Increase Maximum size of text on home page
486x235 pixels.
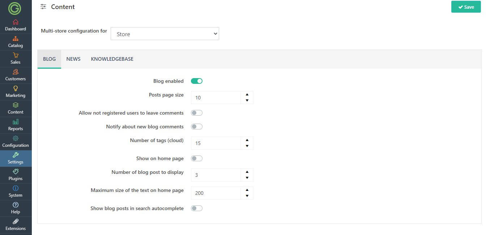click(x=247, y=190)
